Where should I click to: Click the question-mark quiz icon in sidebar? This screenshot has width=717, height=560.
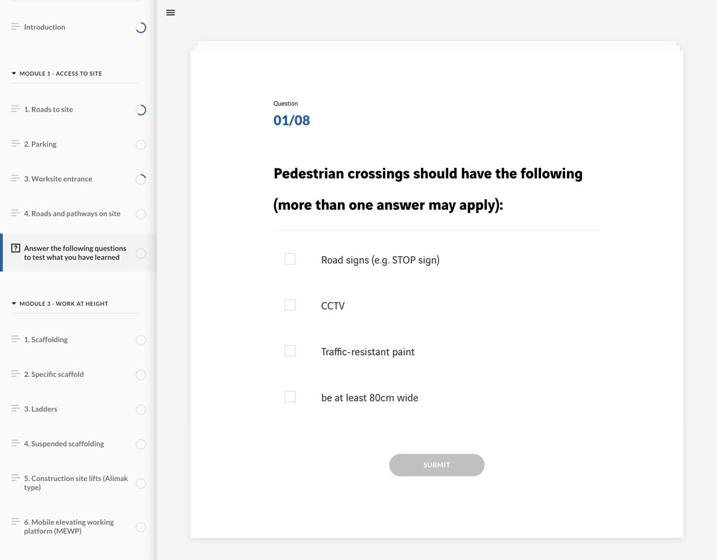tap(15, 248)
